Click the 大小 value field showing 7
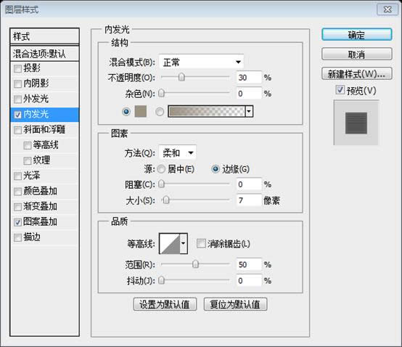This screenshot has width=402, height=347. pyautogui.click(x=249, y=200)
